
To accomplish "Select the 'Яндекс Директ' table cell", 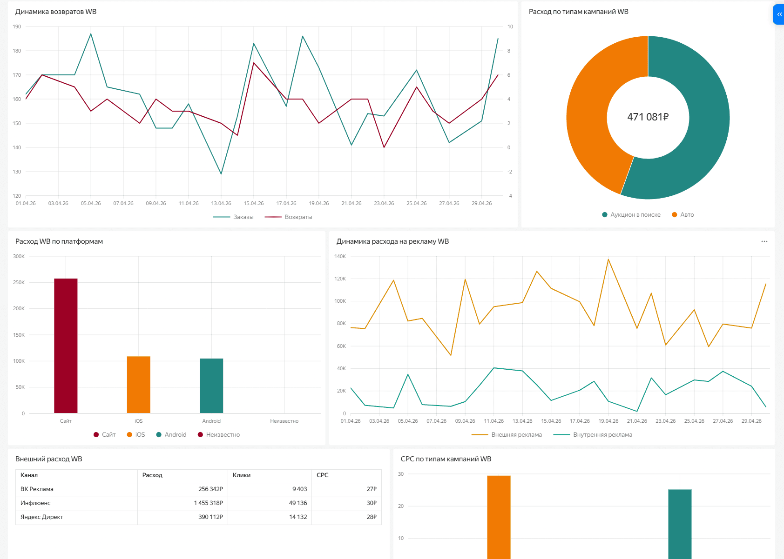I will point(76,517).
